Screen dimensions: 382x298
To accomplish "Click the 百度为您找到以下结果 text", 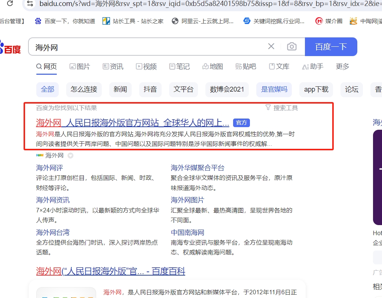I will pos(67,108).
